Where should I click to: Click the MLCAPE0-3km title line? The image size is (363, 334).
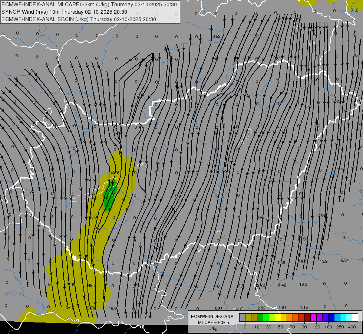[89, 4]
